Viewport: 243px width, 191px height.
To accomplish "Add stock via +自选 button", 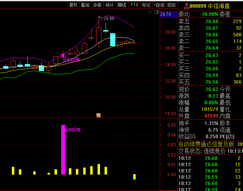I will 159,5.
